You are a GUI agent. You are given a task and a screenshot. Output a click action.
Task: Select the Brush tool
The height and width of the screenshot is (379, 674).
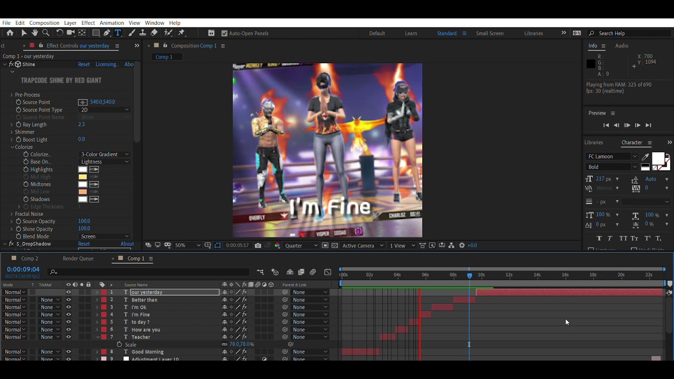tap(132, 33)
